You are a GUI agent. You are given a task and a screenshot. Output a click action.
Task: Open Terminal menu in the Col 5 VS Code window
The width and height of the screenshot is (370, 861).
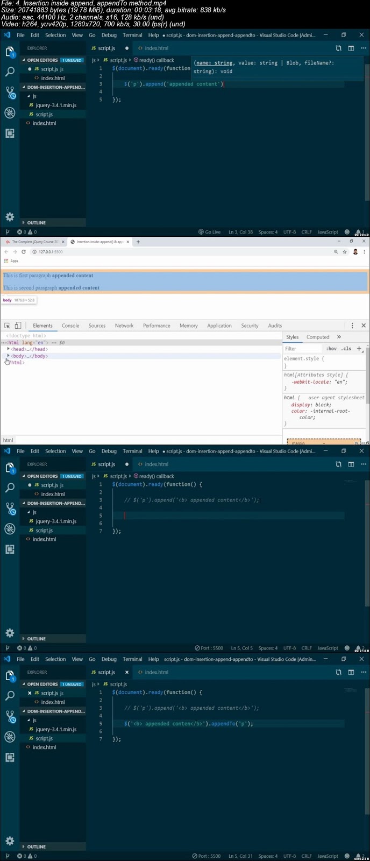tap(132, 451)
